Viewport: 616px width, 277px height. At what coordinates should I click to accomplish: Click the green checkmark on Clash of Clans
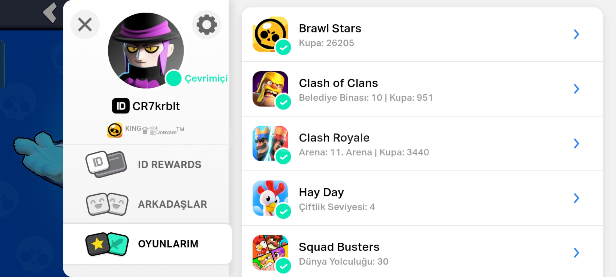click(x=283, y=102)
